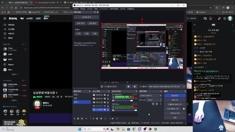235x132 pixels.
Task: Expand more followed channels with 더보기
Action: click(14, 74)
